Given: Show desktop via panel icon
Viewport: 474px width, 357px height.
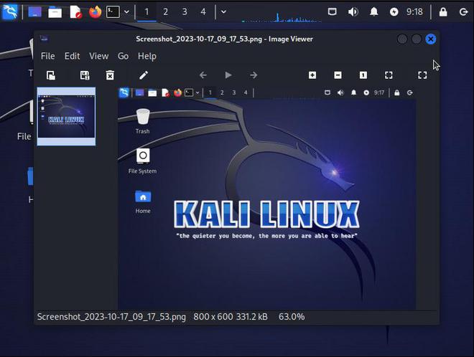Looking at the screenshot, I should click(x=34, y=11).
